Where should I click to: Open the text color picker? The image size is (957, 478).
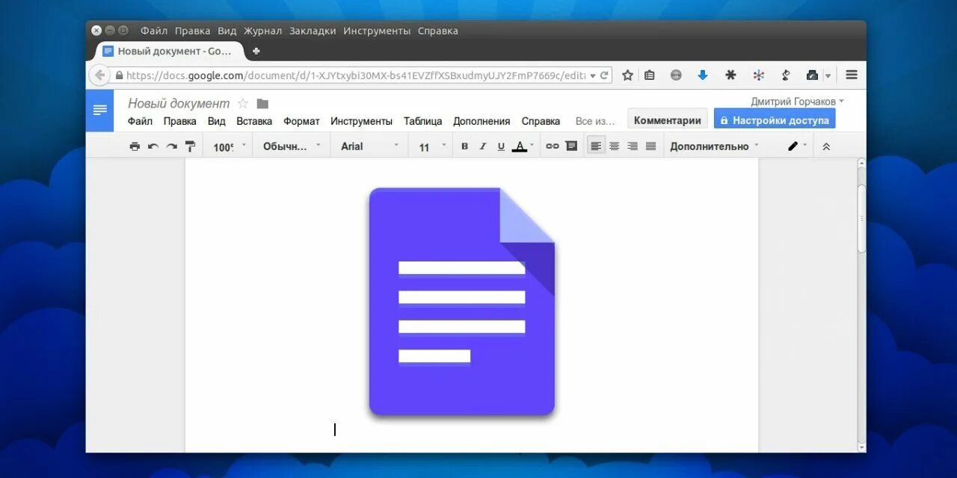(523, 146)
